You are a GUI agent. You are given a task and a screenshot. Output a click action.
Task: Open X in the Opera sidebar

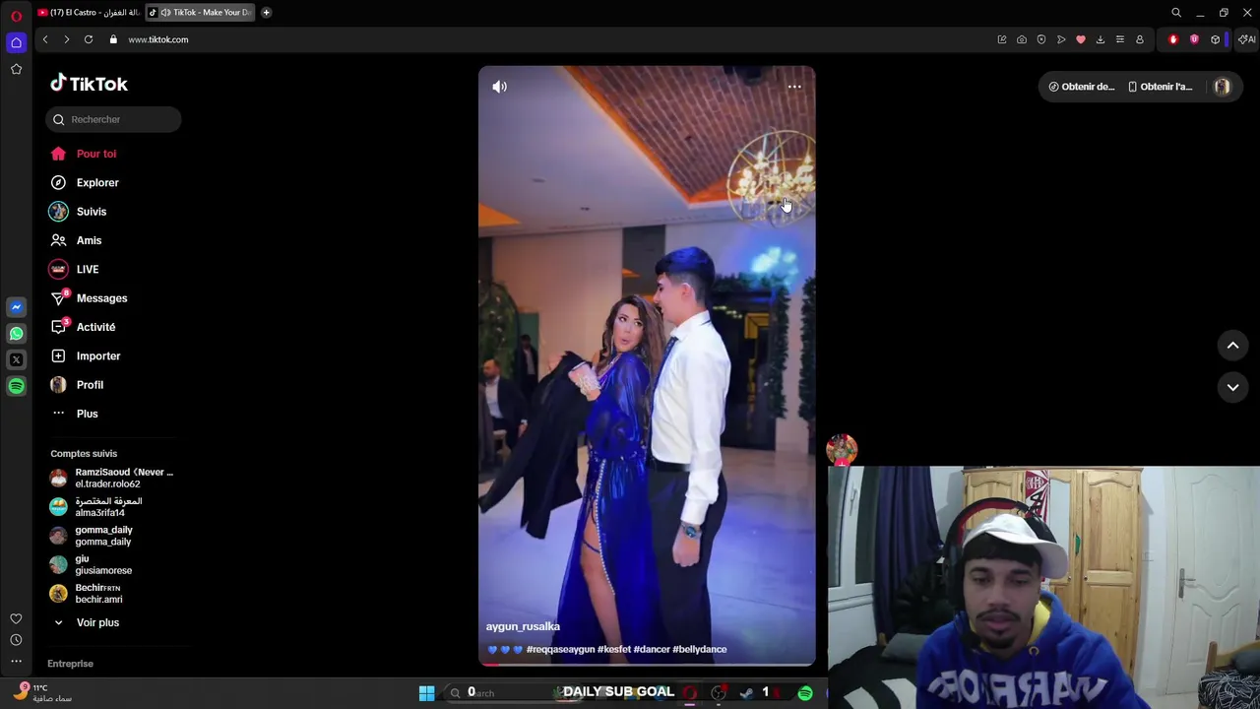coord(16,360)
